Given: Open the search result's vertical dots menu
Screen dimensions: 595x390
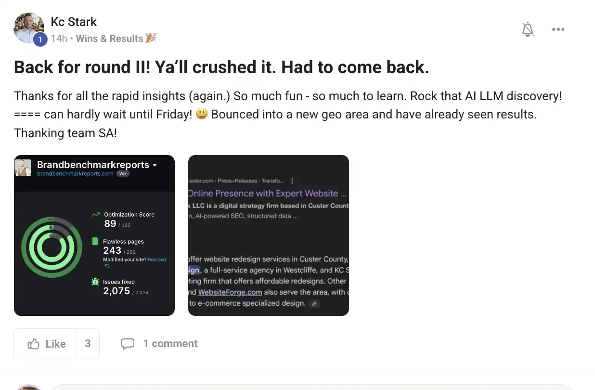Looking at the screenshot, I should point(292,181).
